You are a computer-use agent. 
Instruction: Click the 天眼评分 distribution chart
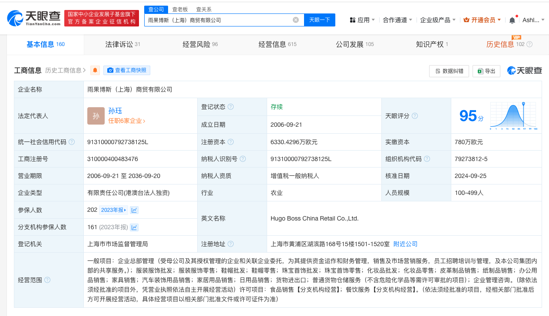(x=513, y=116)
